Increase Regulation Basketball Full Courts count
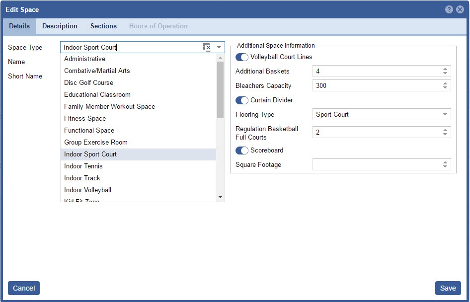Viewport: 470px width, 302px height. click(x=445, y=130)
